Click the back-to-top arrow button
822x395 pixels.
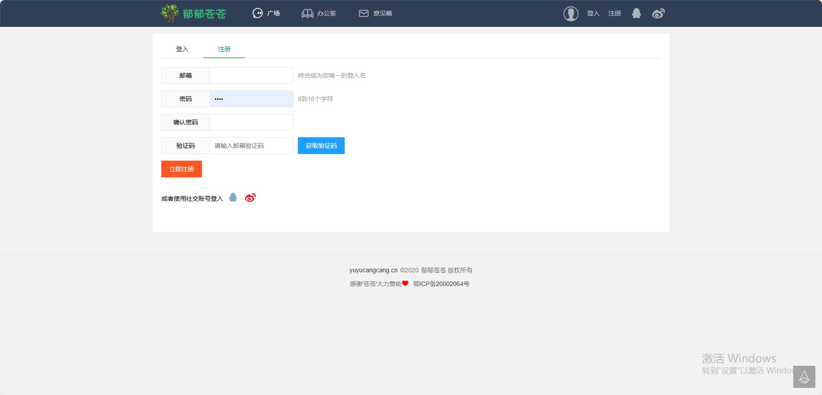tap(804, 377)
